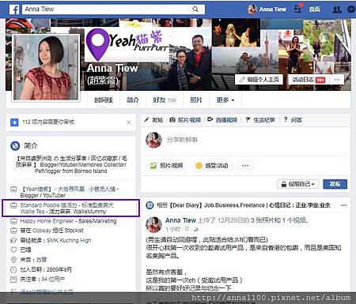Focus the Anna Tiew search field
356x304 pixels.
coord(113,9)
